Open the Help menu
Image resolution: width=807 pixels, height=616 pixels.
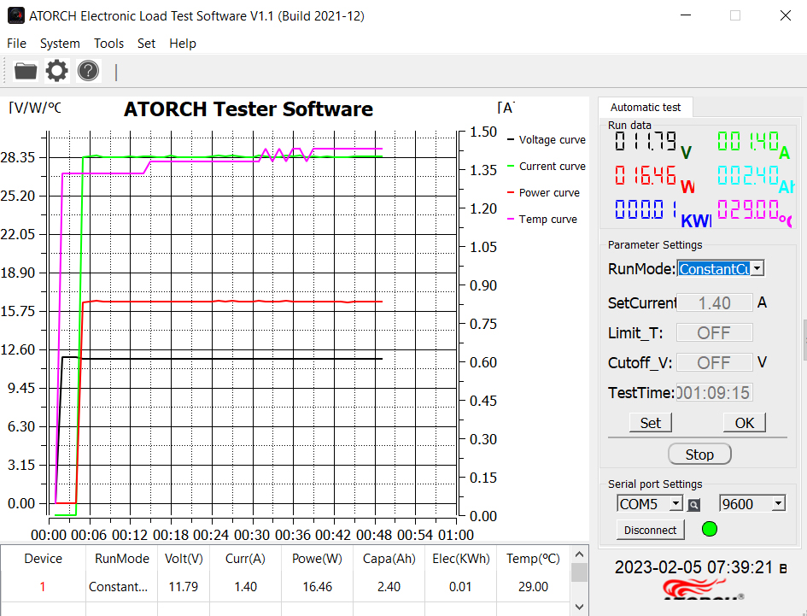[183, 44]
